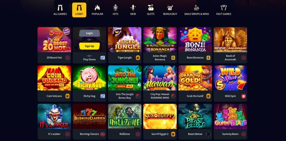Click the Login button on game tile
Screen dimensions: 286x141
(89, 33)
